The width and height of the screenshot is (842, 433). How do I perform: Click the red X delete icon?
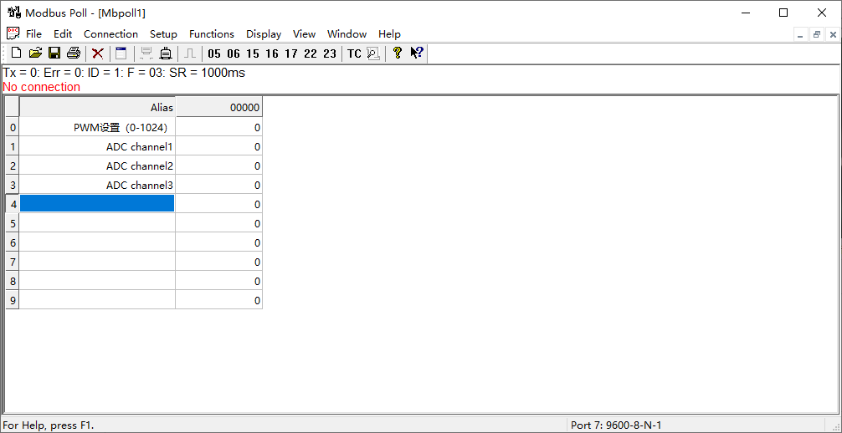coord(98,53)
